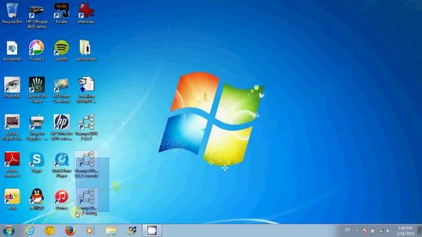Image resolution: width=422 pixels, height=237 pixels.
Task: Launch Picasa 3 from the desktop
Action: [x=37, y=51]
